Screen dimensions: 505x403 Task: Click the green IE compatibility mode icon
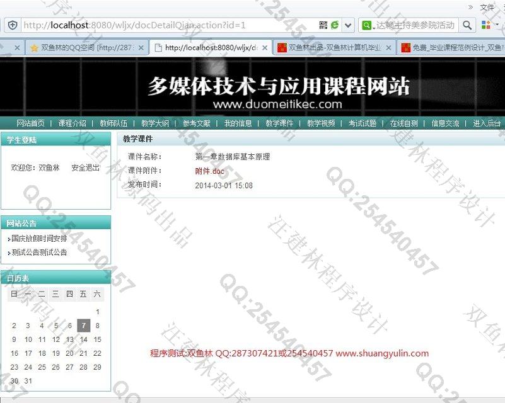point(335,25)
